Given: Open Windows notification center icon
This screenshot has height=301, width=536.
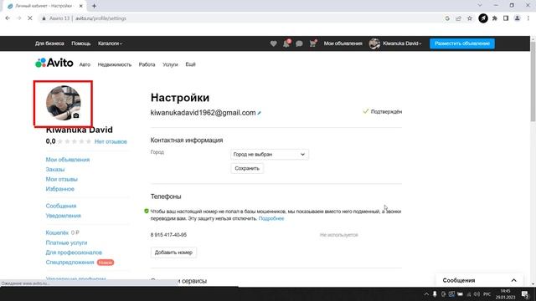Looking at the screenshot, I should pyautogui.click(x=525, y=293).
